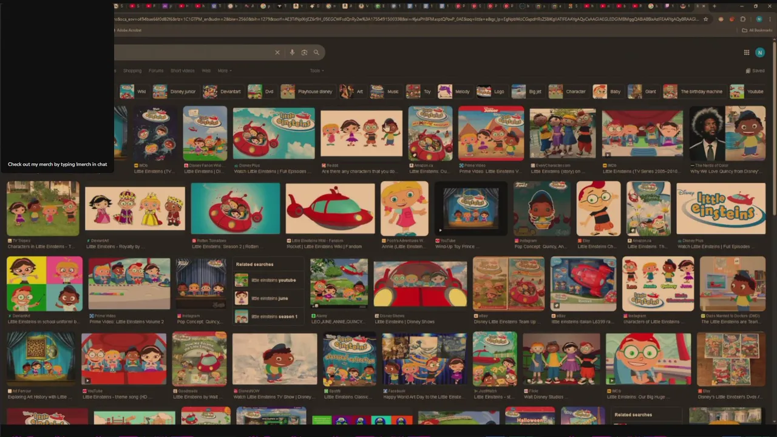777x437 pixels.
Task: Submit search with magnifying glass icon
Action: click(x=316, y=53)
